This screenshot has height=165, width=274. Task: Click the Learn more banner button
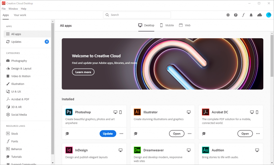pyautogui.click(x=83, y=72)
